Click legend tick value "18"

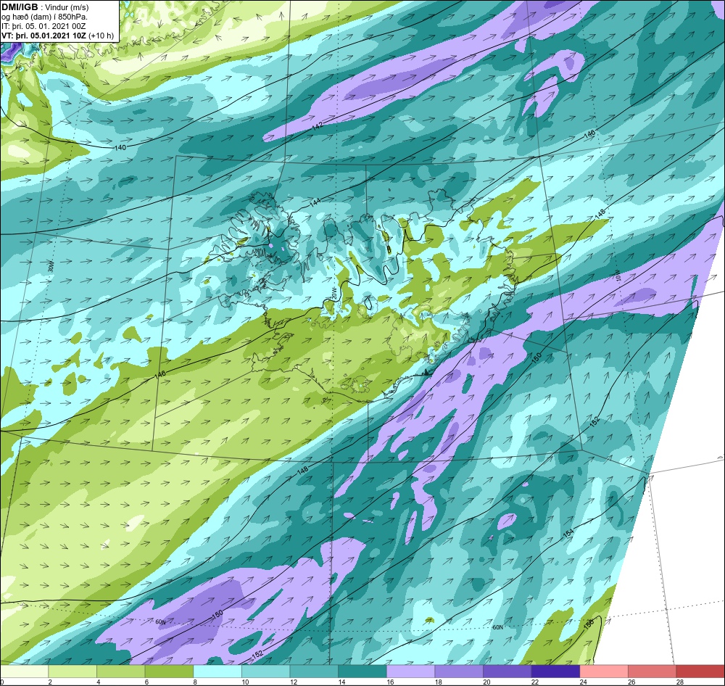click(x=439, y=682)
